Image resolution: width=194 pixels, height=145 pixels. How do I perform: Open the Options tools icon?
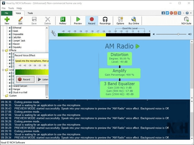tap(120, 21)
